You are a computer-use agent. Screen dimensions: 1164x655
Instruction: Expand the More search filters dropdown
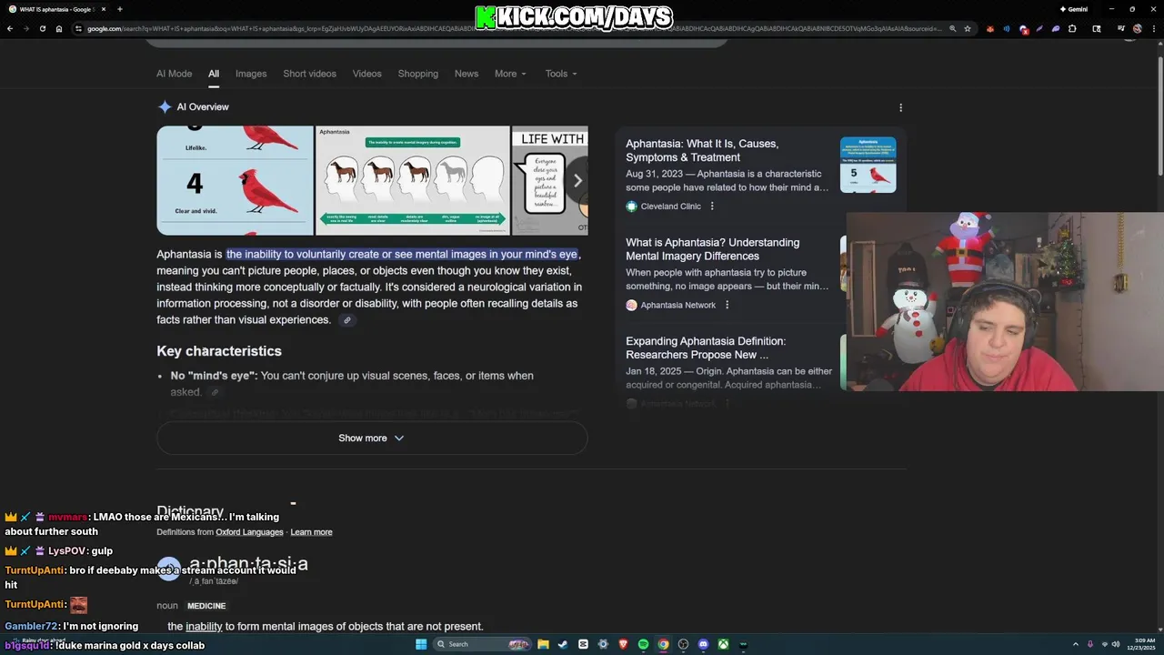[510, 74]
